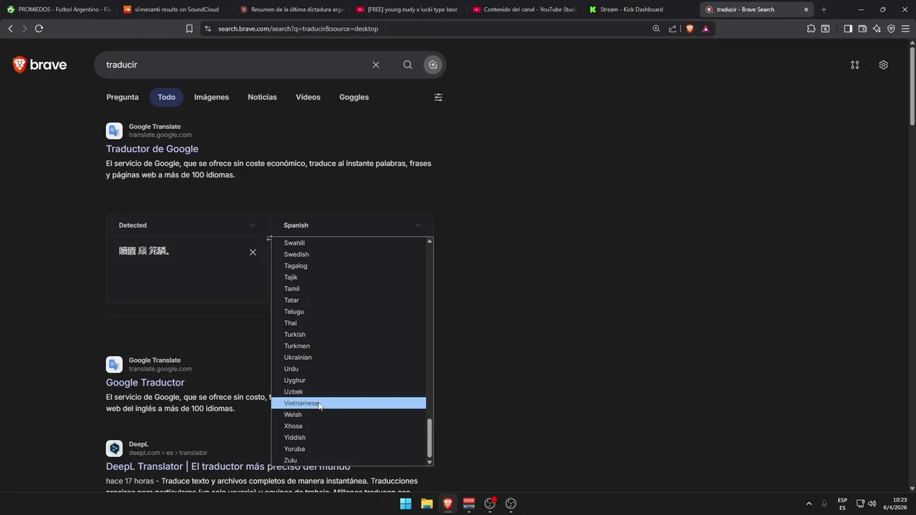
Task: Switch to the Goggles search tab
Action: tap(354, 97)
